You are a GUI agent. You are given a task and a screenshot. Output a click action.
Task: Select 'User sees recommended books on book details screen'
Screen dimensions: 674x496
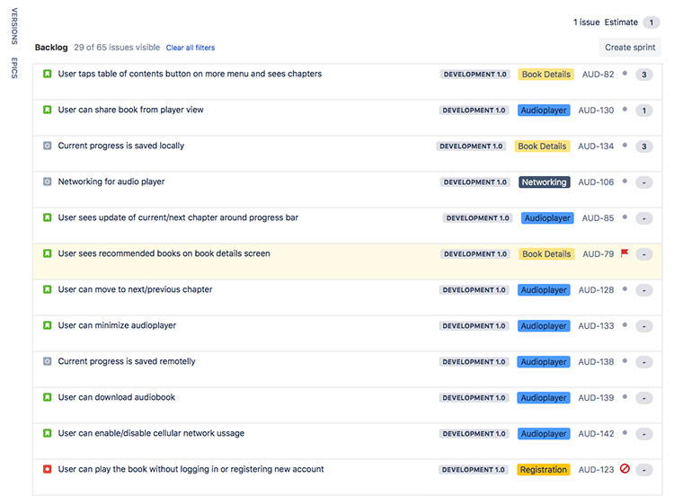coord(347,261)
